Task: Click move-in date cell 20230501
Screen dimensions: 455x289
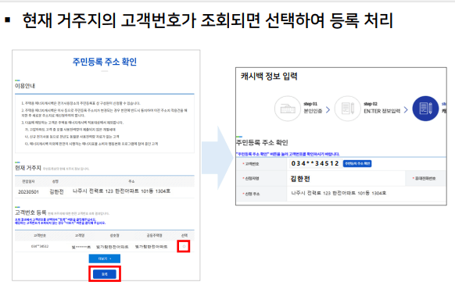Action: click(28, 192)
